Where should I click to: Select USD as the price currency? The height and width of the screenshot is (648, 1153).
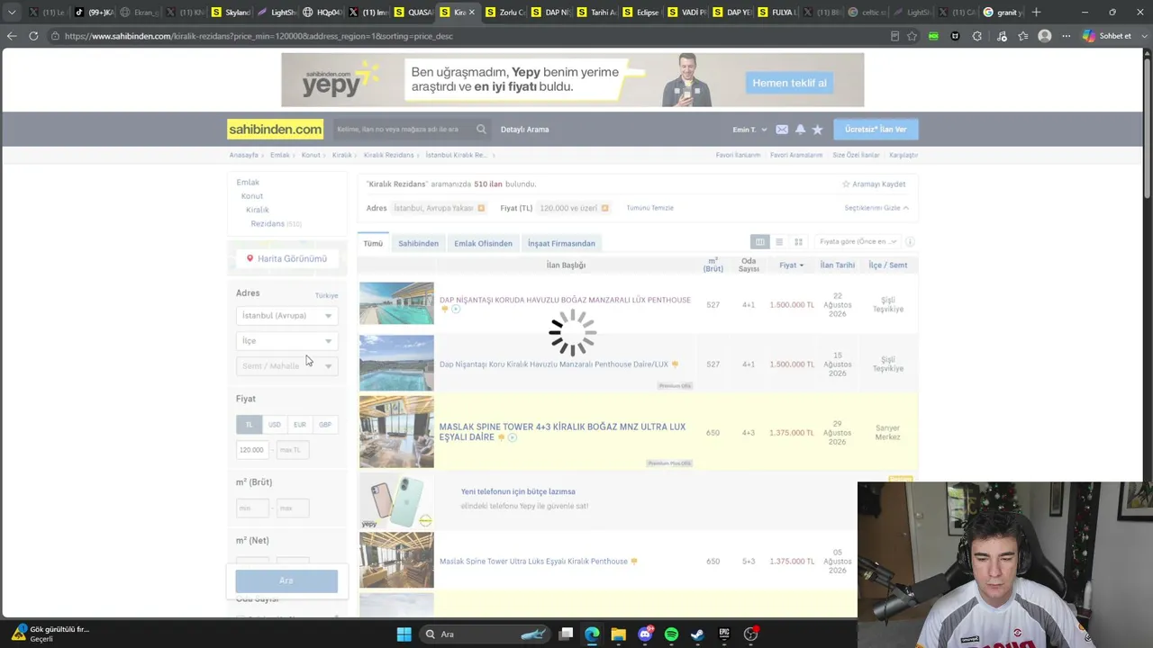pyautogui.click(x=275, y=425)
